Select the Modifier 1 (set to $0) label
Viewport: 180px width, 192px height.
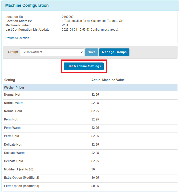click(x=19, y=169)
